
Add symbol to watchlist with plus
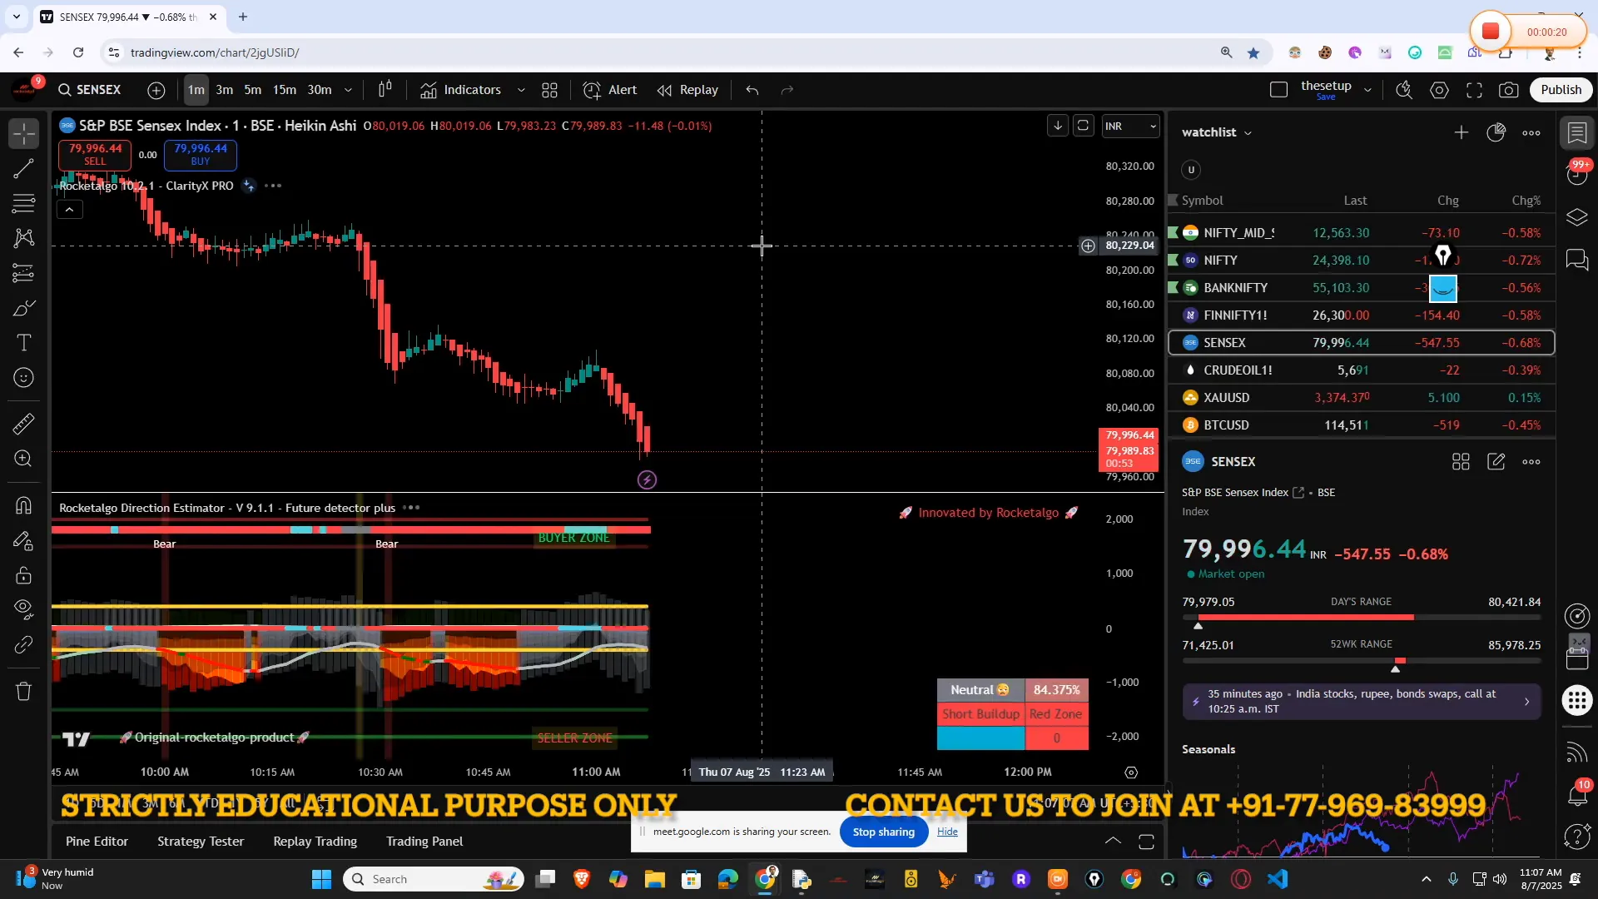pyautogui.click(x=1462, y=133)
